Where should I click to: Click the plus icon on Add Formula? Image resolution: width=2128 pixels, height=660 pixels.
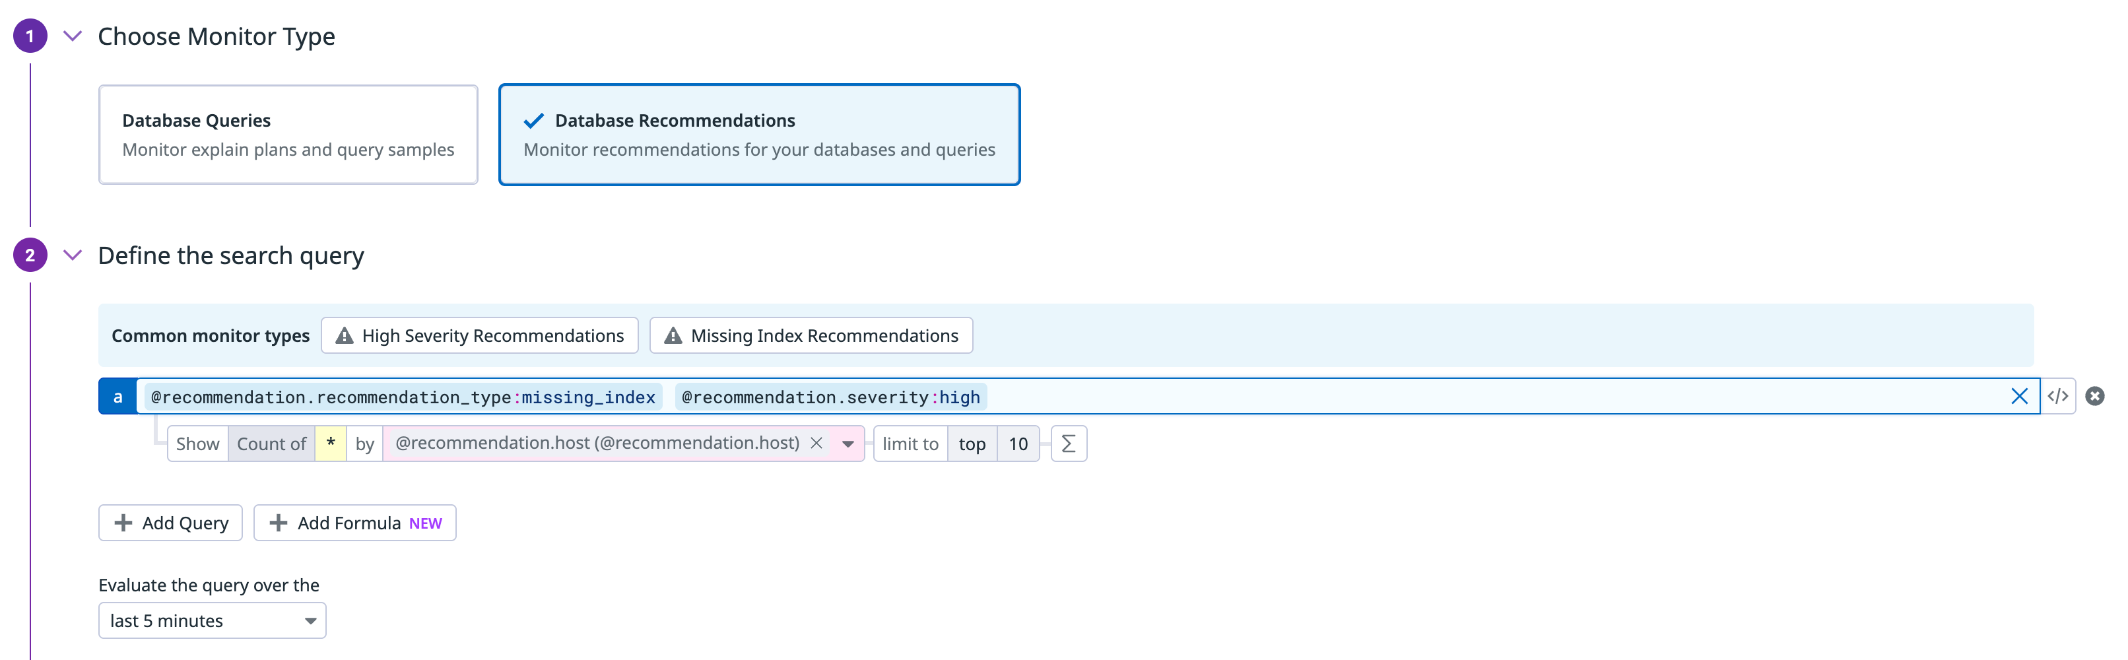click(x=279, y=522)
